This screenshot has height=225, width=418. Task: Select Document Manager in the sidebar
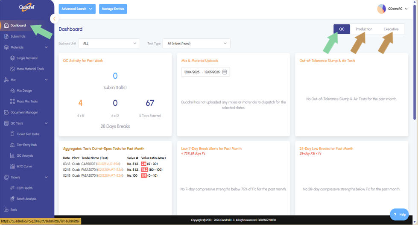tap(24, 112)
